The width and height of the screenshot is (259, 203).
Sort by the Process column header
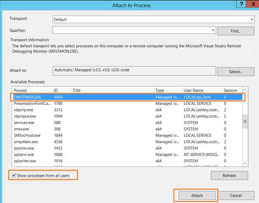pos(32,90)
